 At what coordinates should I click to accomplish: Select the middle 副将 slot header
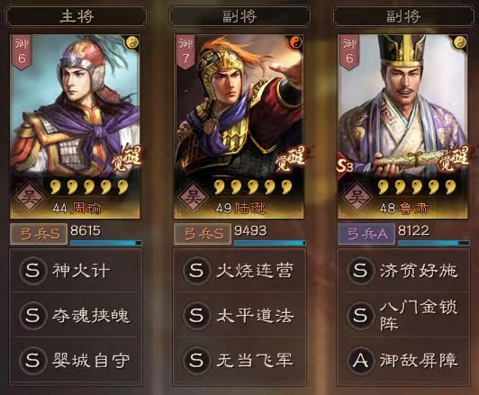point(239,16)
